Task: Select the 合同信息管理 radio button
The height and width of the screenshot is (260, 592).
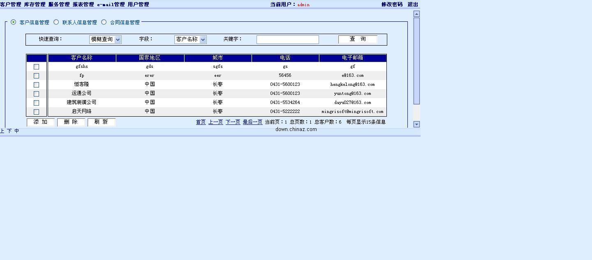Action: point(104,22)
